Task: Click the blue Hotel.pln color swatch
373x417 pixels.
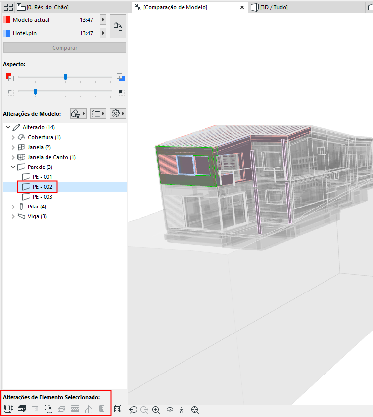Action: pos(6,33)
